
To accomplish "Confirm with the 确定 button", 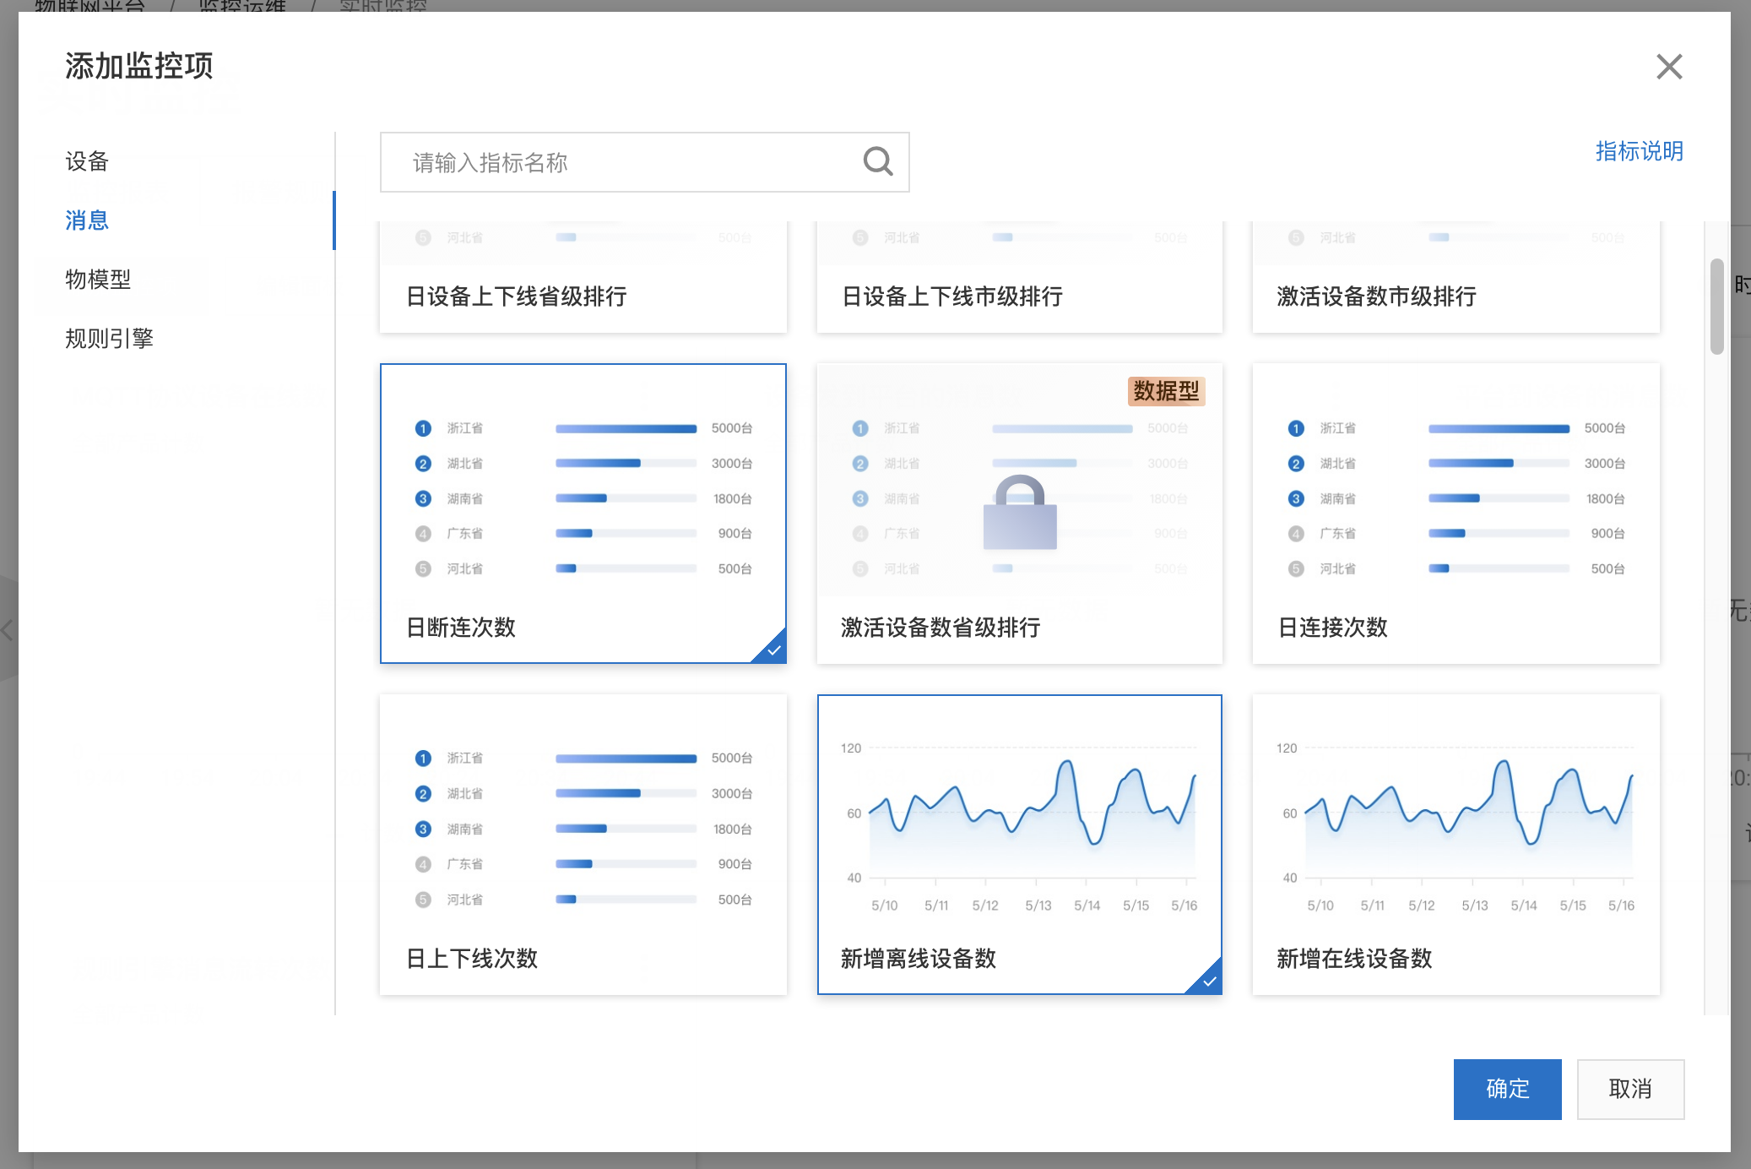I will [1508, 1089].
